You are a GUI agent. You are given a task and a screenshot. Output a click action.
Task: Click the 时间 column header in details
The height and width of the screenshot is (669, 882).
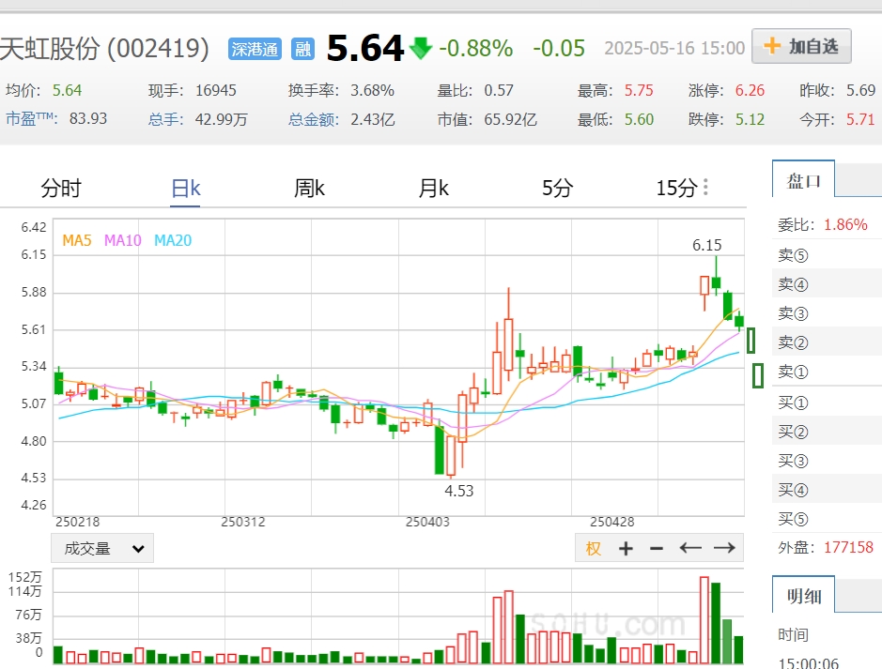[x=793, y=634]
